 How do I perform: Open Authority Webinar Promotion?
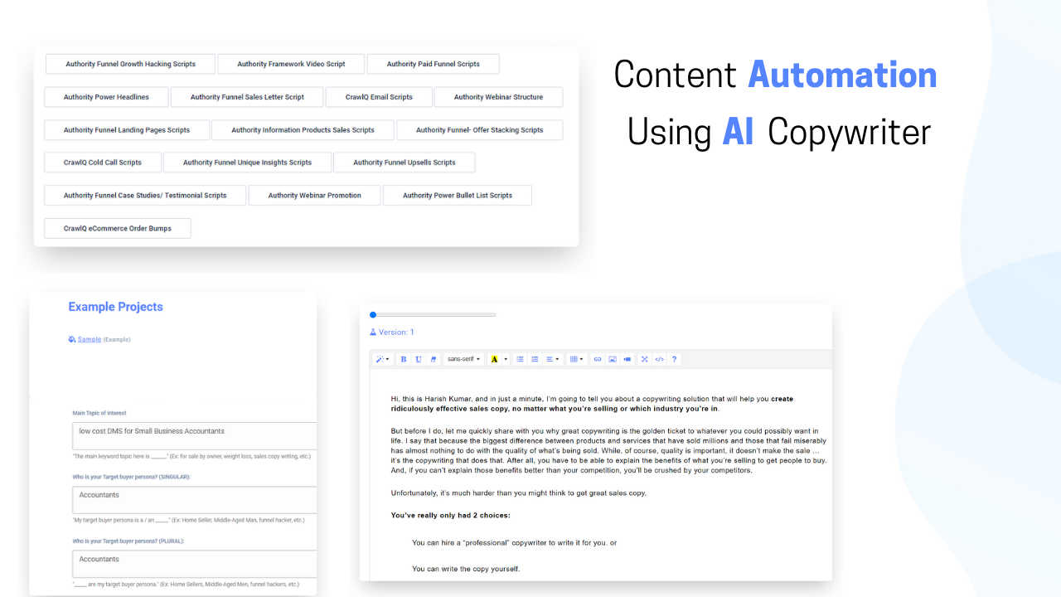point(315,196)
